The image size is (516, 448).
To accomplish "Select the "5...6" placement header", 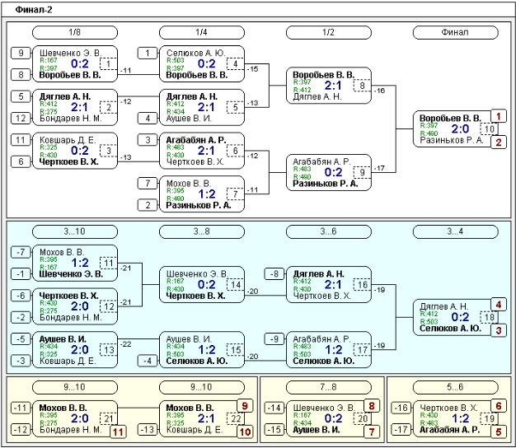I will point(456,388).
